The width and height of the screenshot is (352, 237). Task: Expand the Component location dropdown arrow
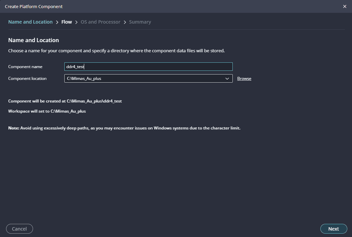coord(227,79)
